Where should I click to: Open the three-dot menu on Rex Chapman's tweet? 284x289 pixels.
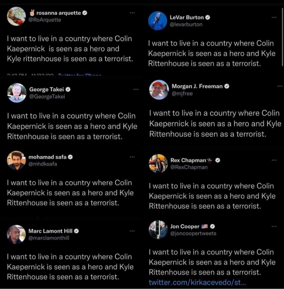pos(274,160)
